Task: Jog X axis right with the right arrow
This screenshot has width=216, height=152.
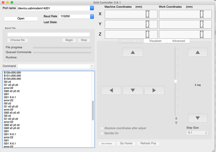Action: pos(154,90)
